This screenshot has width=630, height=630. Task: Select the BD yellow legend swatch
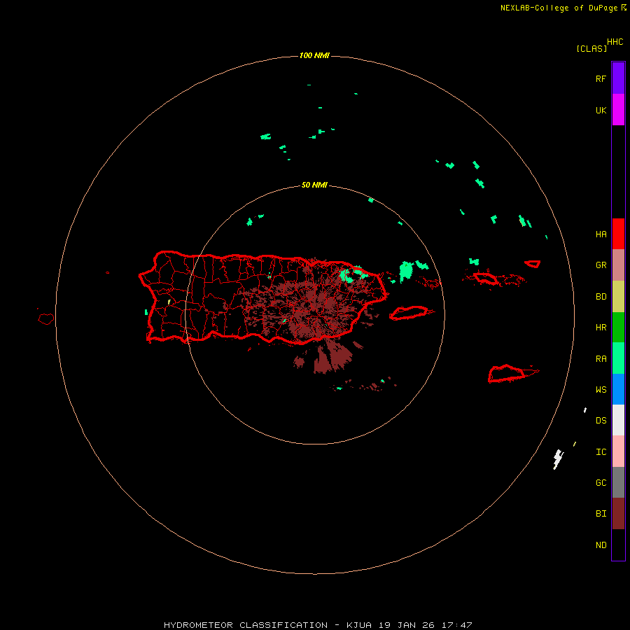coord(618,296)
